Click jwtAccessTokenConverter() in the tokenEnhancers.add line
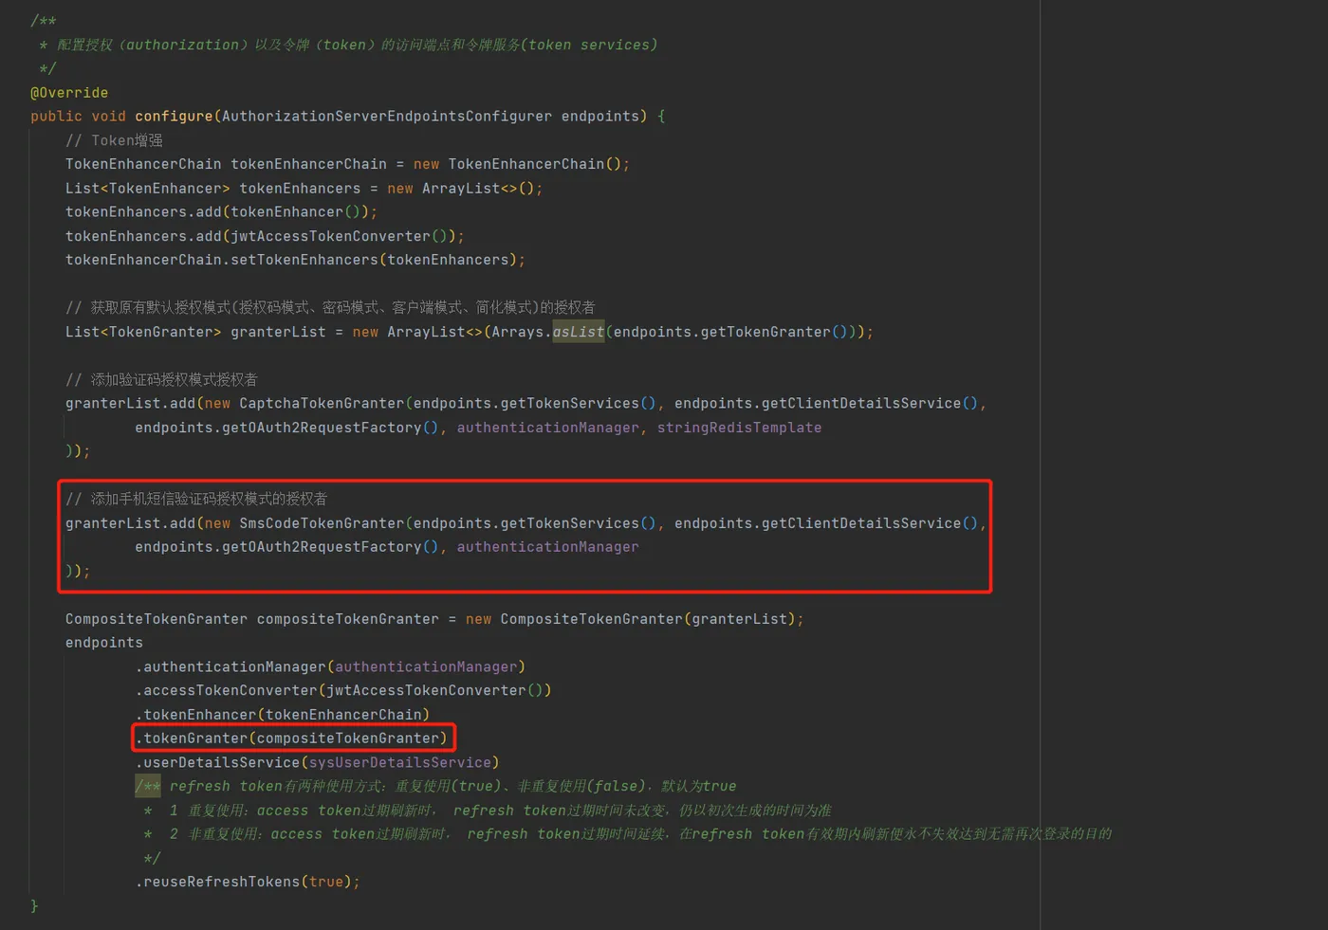Viewport: 1328px width, 930px height. click(x=340, y=236)
